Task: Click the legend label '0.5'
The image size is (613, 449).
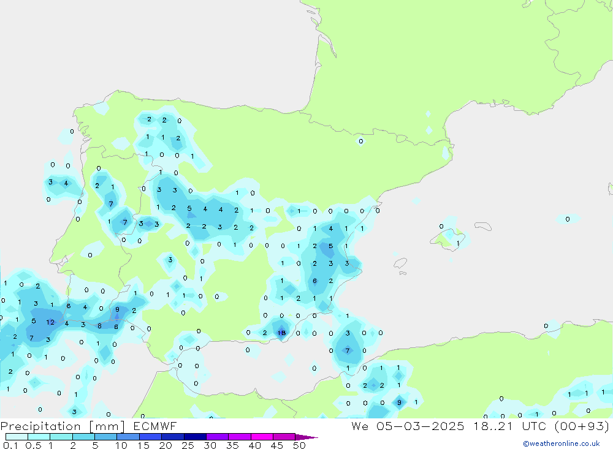Action: 33,445
